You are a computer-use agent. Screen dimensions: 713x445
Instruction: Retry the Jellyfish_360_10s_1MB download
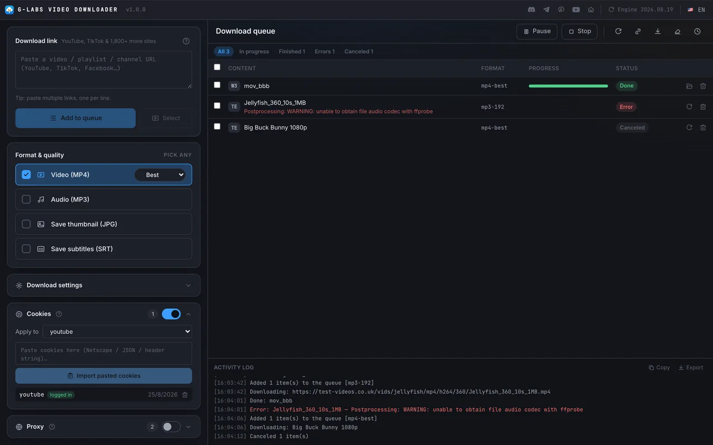coord(689,107)
